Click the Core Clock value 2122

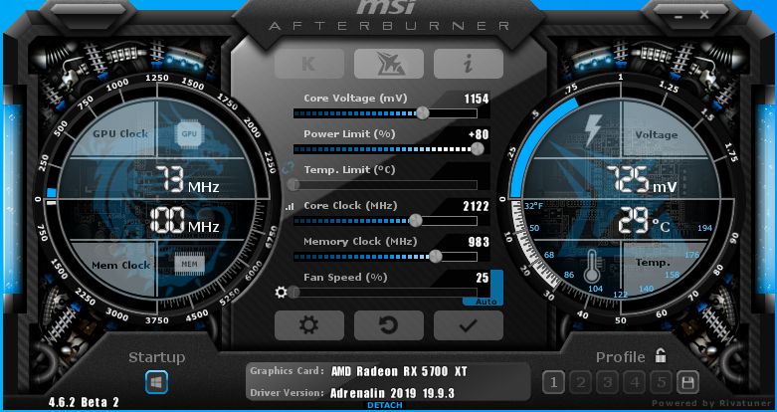pos(477,206)
